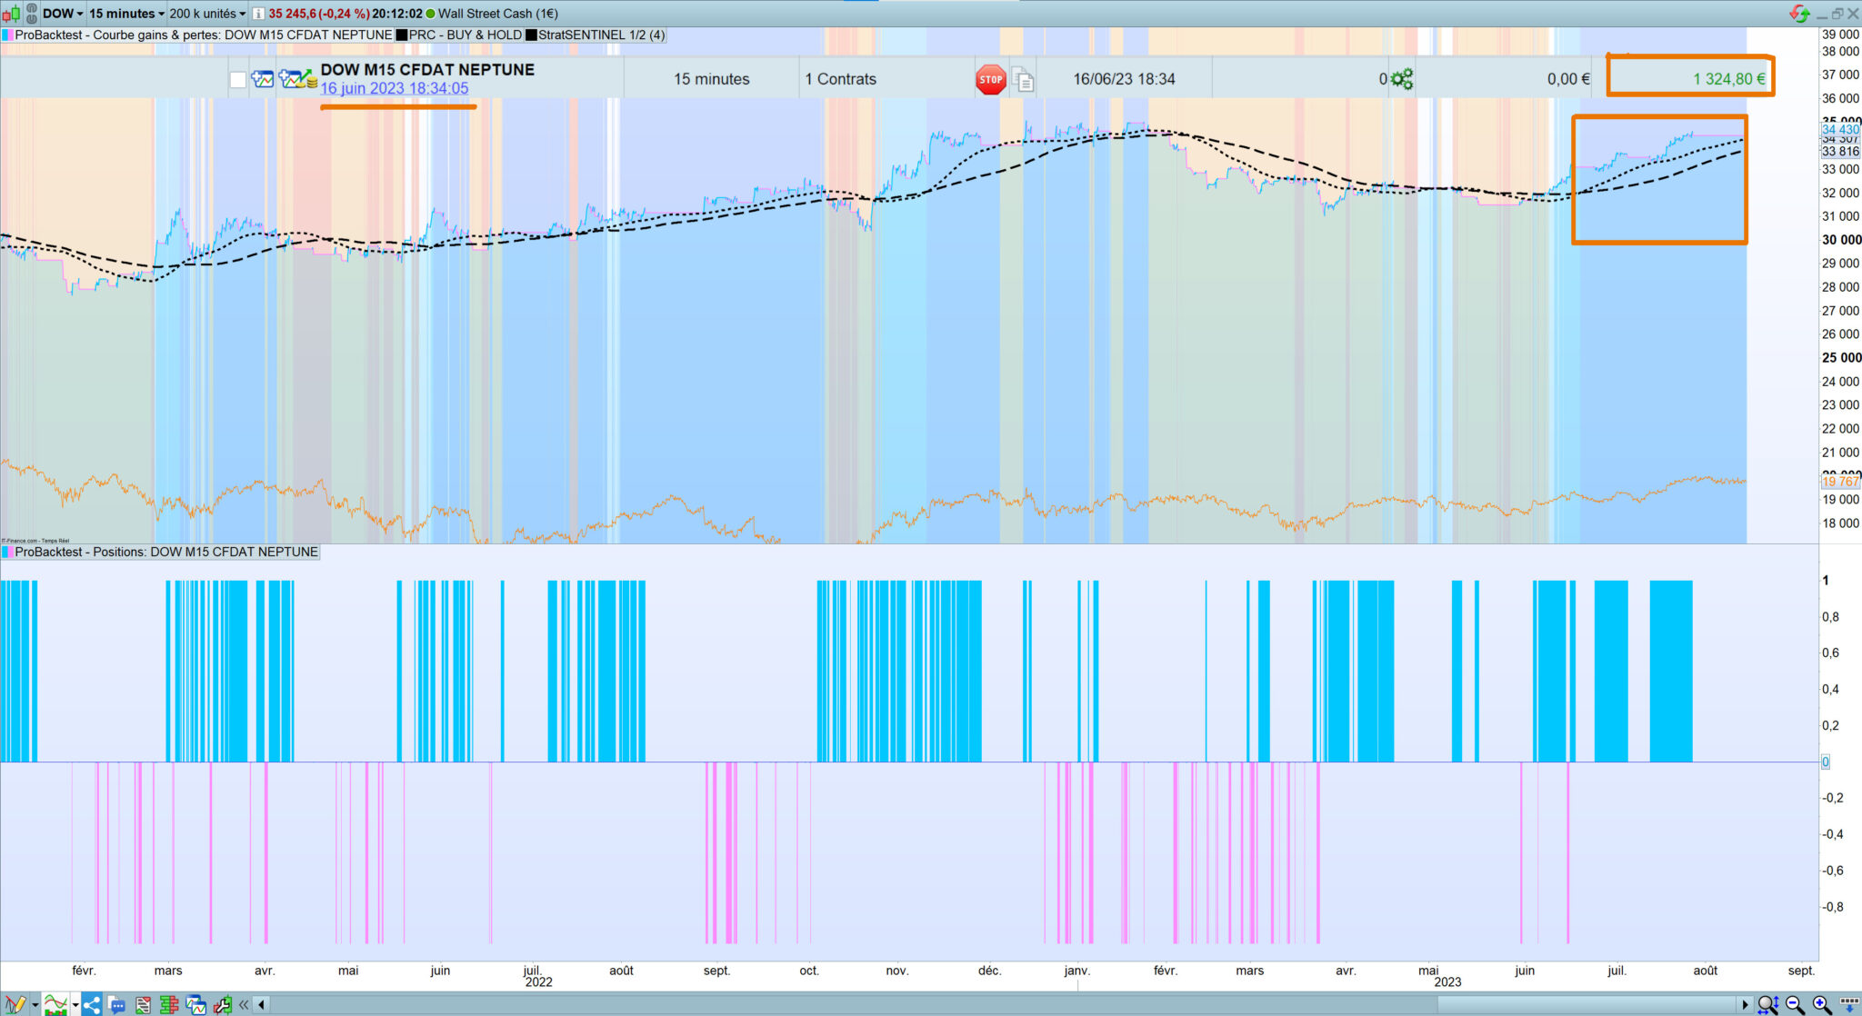
Task: Click the zoom out magnifier
Action: [1795, 1004]
